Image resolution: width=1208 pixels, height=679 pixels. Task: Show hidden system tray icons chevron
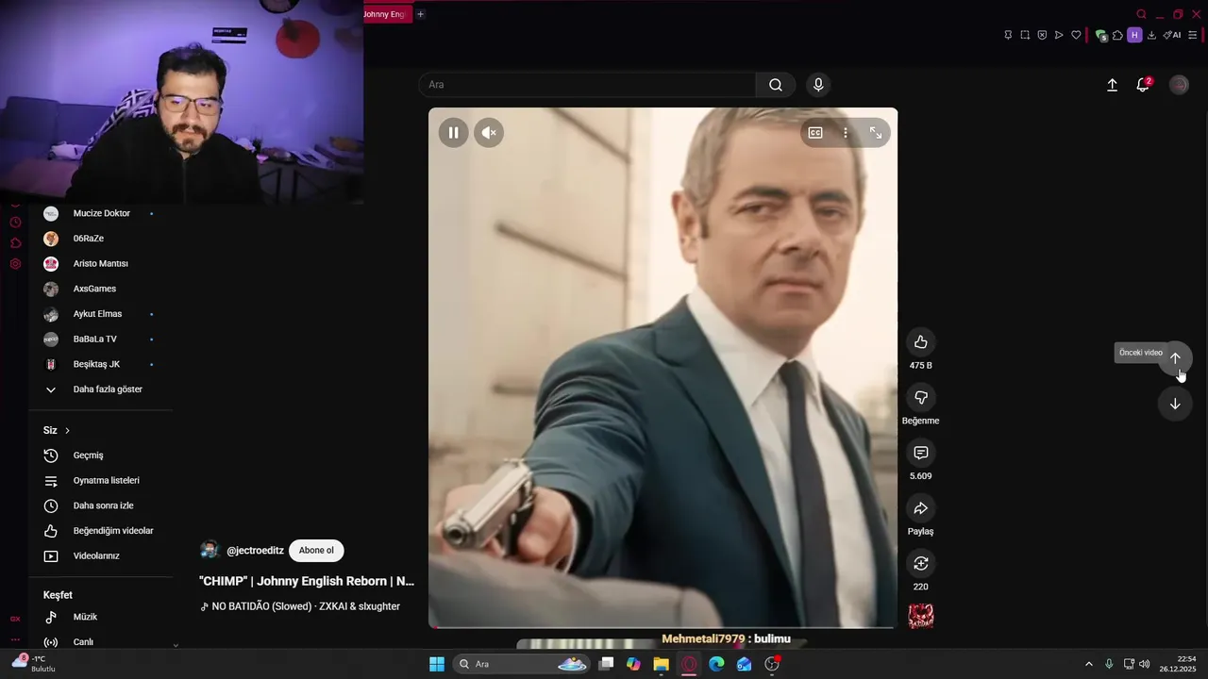1088,664
